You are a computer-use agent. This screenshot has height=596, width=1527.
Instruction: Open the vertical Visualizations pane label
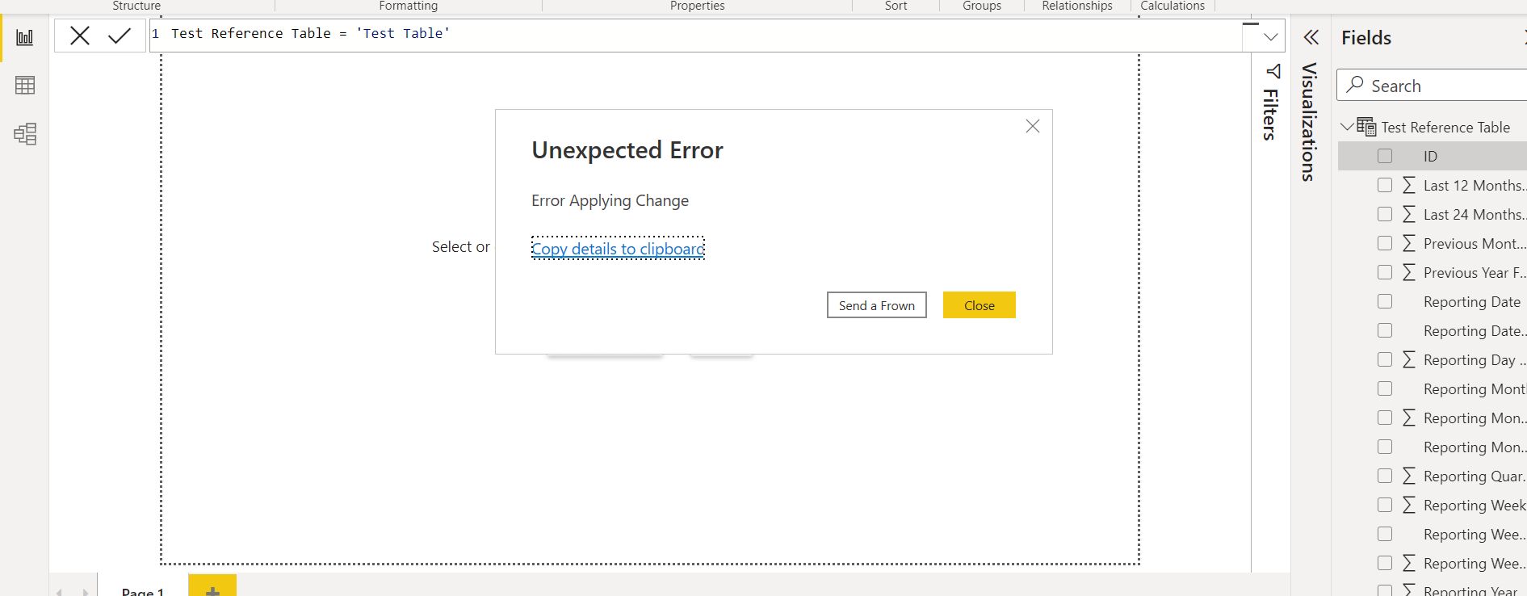tap(1309, 122)
